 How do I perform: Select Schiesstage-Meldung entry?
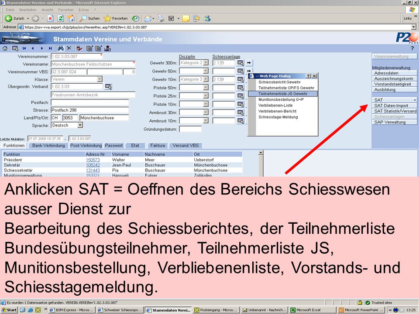[278, 117]
